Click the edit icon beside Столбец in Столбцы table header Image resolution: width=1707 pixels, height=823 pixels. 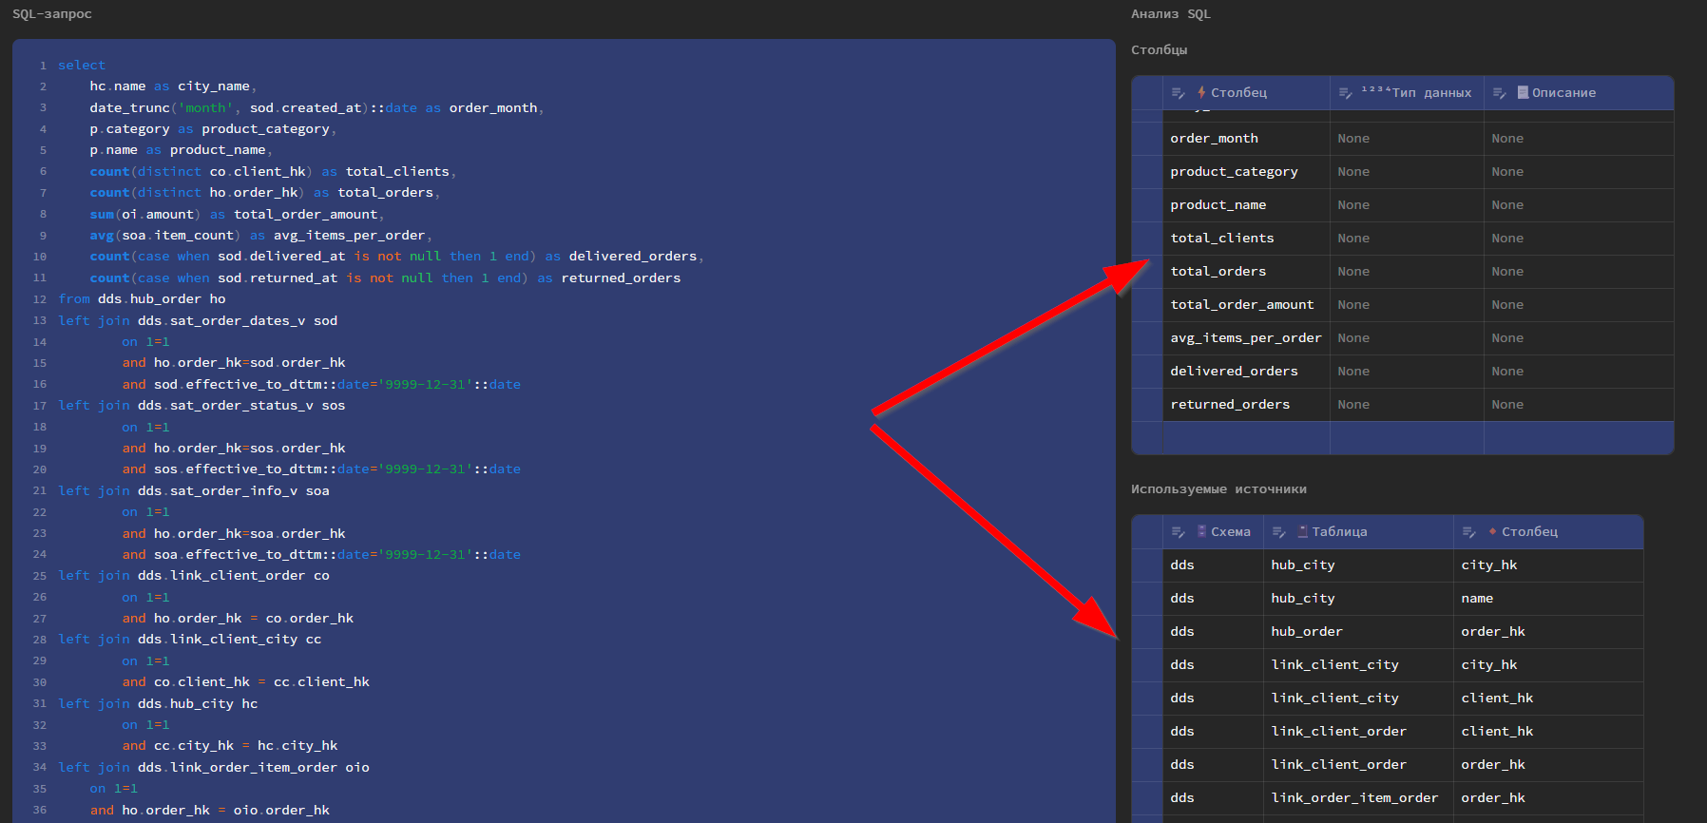pyautogui.click(x=1179, y=93)
